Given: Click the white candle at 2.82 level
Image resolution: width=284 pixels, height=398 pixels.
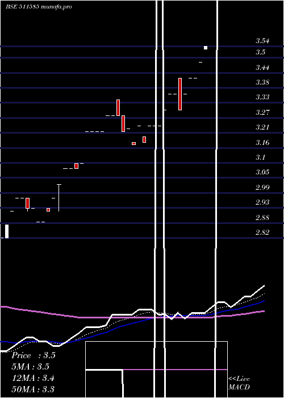Looking at the screenshot, I should (x=7, y=231).
